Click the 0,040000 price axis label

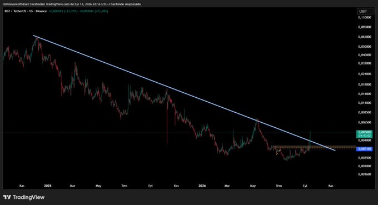coord(365,55)
